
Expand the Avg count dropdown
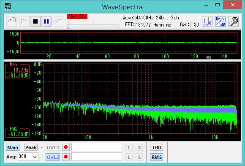[35, 157]
